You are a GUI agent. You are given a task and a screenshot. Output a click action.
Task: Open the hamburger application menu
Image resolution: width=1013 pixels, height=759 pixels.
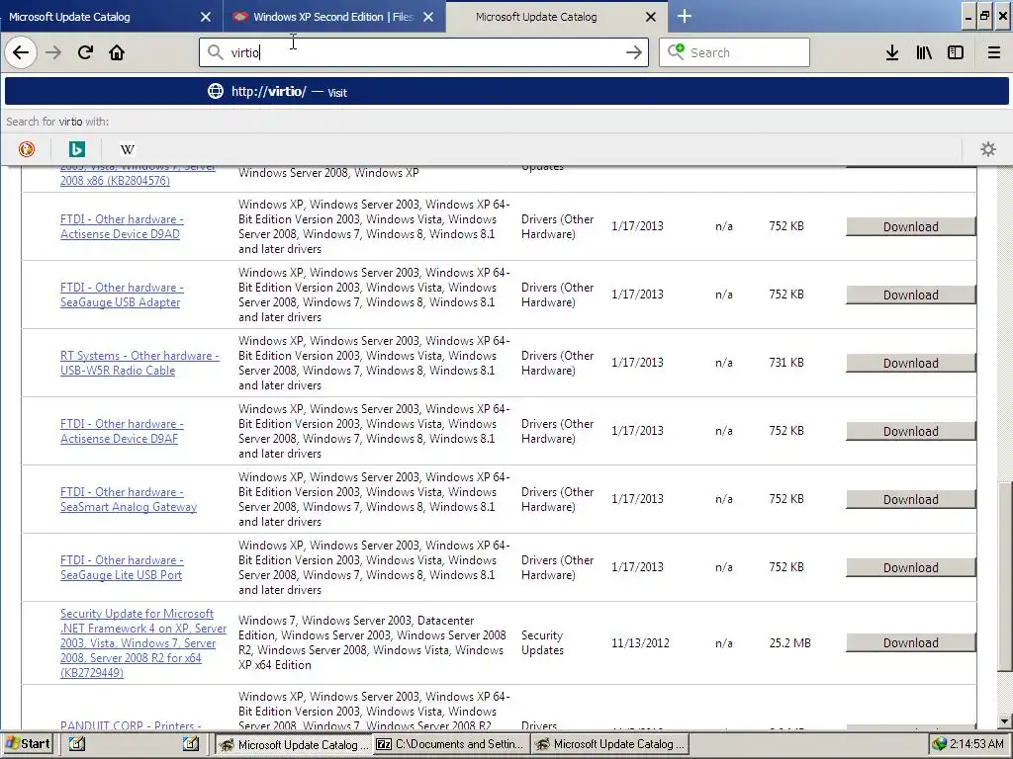(994, 52)
